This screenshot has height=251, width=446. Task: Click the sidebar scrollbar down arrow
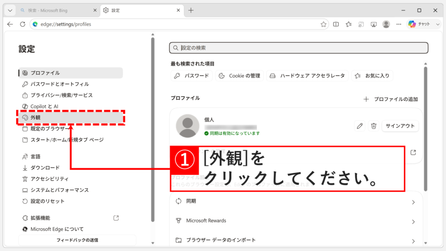pyautogui.click(x=153, y=243)
